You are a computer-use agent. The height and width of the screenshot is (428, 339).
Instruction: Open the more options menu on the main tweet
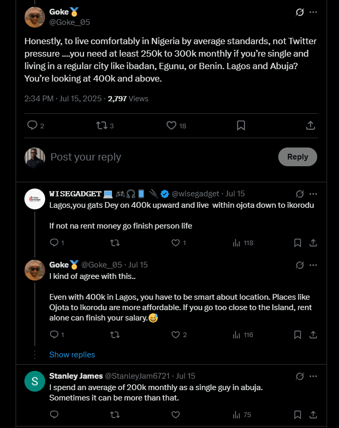tap(312, 12)
